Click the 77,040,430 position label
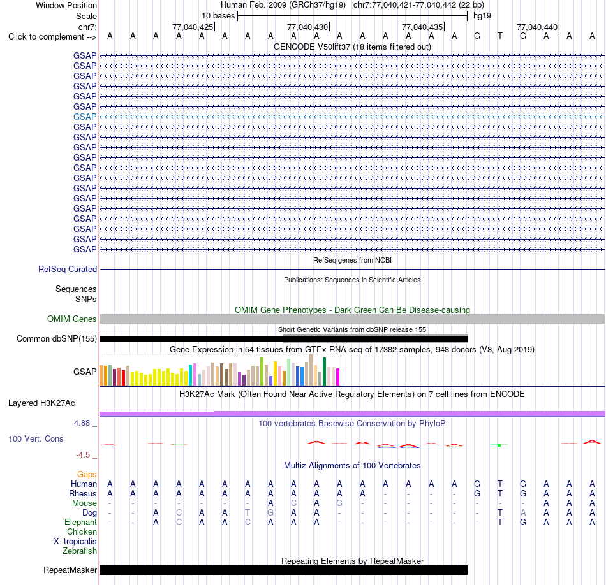This screenshot has width=606, height=585. [x=307, y=27]
